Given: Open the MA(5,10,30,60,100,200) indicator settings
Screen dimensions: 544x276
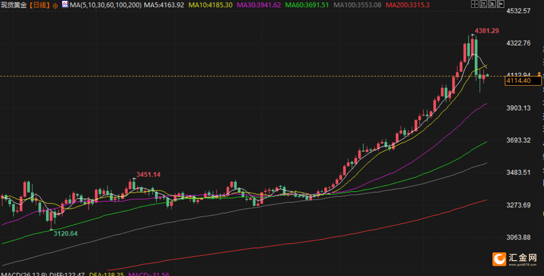Looking at the screenshot, I should [106, 5].
